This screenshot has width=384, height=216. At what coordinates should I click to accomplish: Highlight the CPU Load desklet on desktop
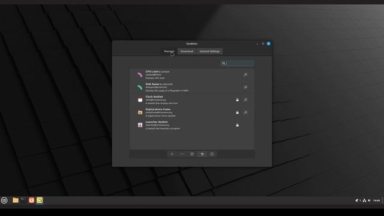point(245,74)
